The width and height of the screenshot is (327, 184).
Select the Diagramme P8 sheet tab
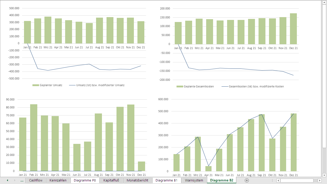tap(85, 180)
